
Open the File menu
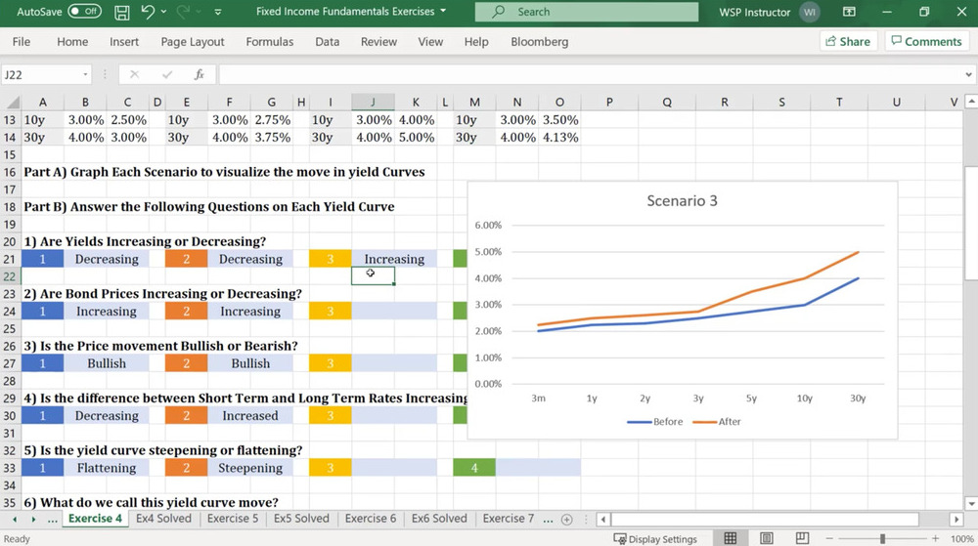pyautogui.click(x=22, y=42)
